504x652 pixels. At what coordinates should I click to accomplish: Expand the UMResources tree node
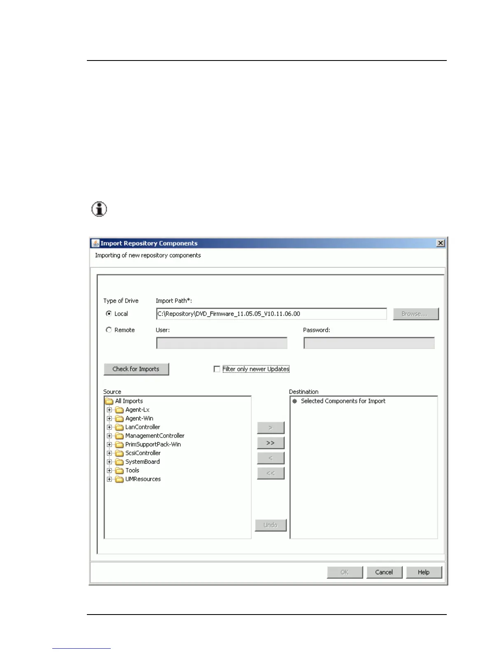pyautogui.click(x=109, y=479)
